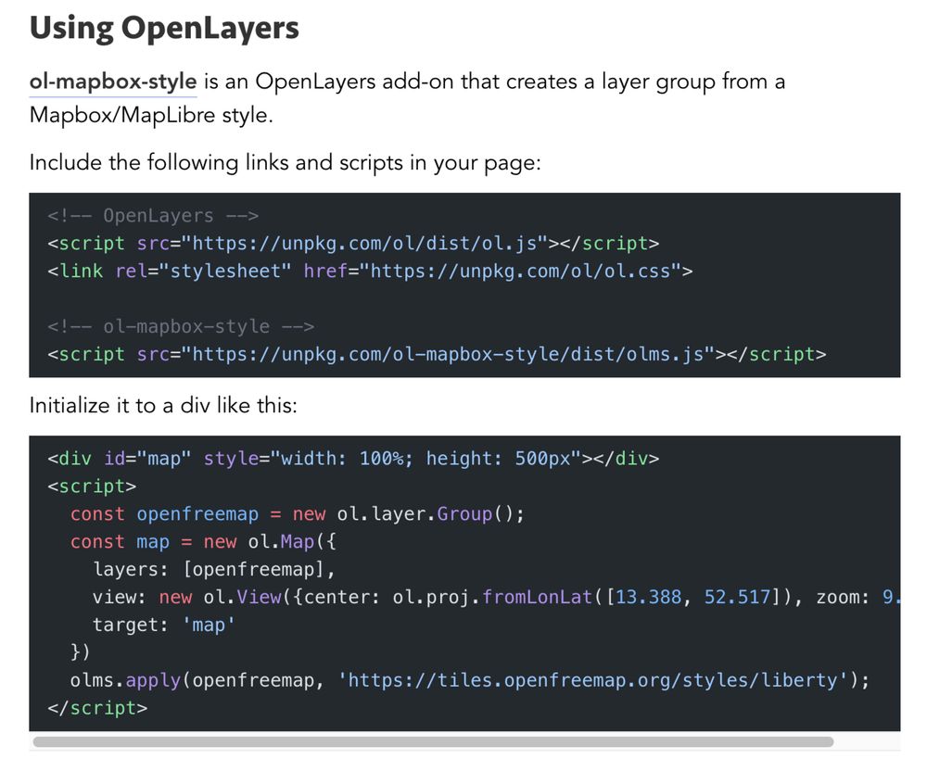Click the "const map = new ol.Map({" line

[203, 541]
